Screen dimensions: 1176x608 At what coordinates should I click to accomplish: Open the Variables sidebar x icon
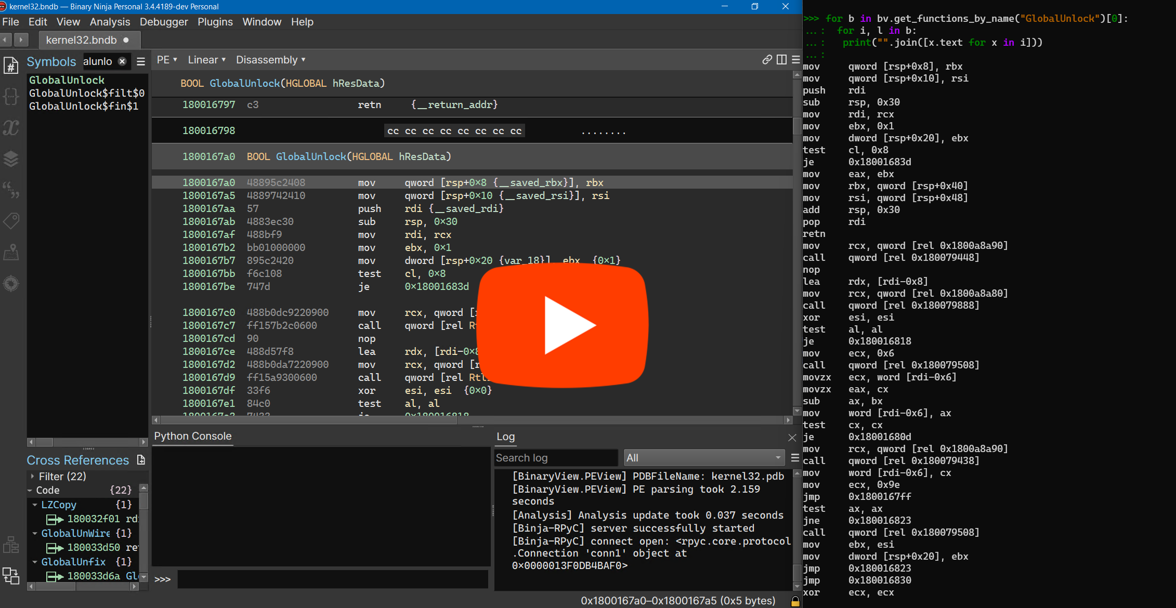pyautogui.click(x=11, y=127)
